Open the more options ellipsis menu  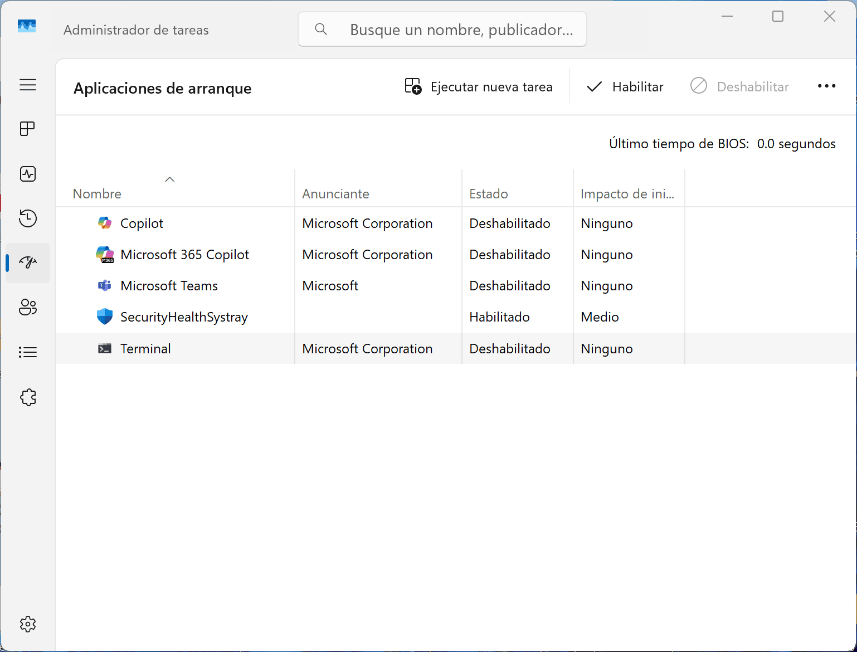(826, 86)
